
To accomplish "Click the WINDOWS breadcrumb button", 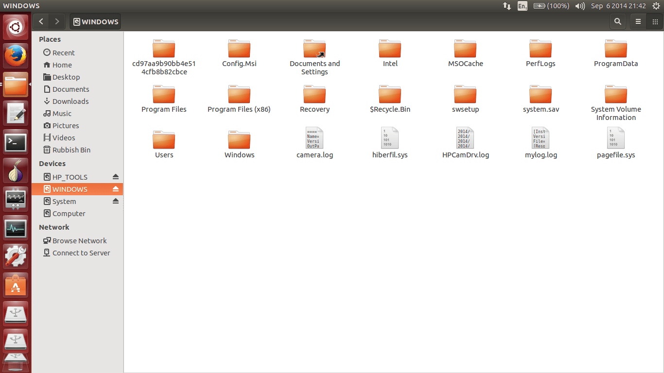I will pyautogui.click(x=95, y=21).
